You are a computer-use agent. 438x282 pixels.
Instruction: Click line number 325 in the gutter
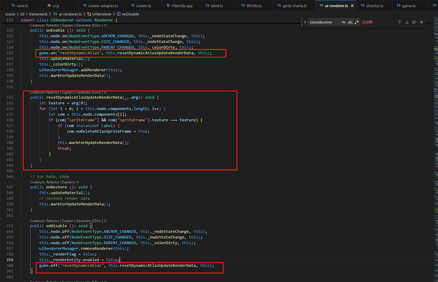coord(10,53)
